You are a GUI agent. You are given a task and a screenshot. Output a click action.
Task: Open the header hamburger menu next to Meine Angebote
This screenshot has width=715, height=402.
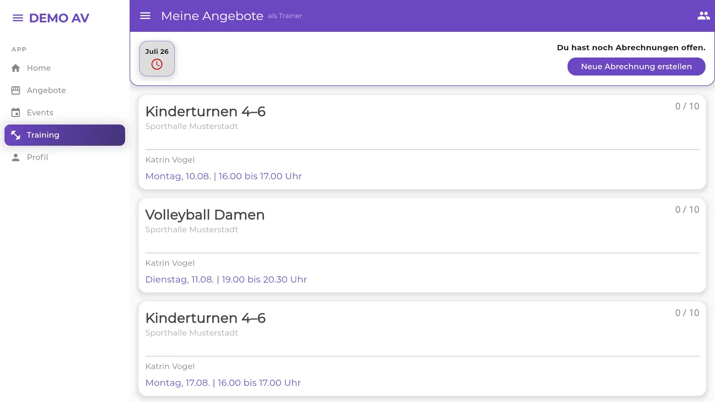[x=145, y=16]
